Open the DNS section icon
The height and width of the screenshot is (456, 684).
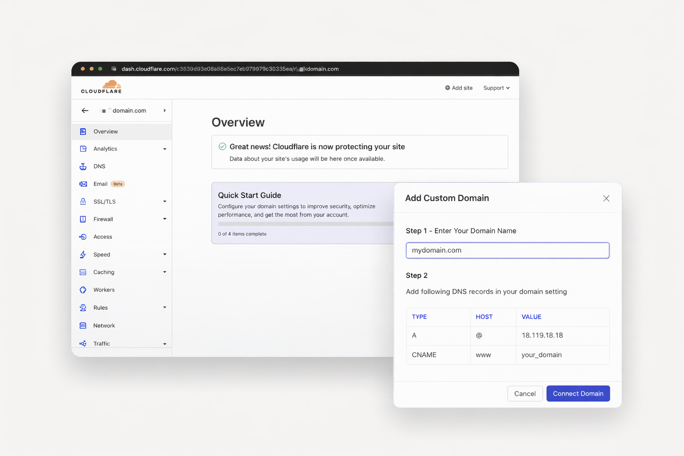(x=83, y=167)
